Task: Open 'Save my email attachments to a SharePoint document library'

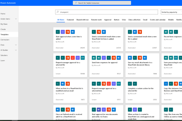Action: tap(142, 65)
